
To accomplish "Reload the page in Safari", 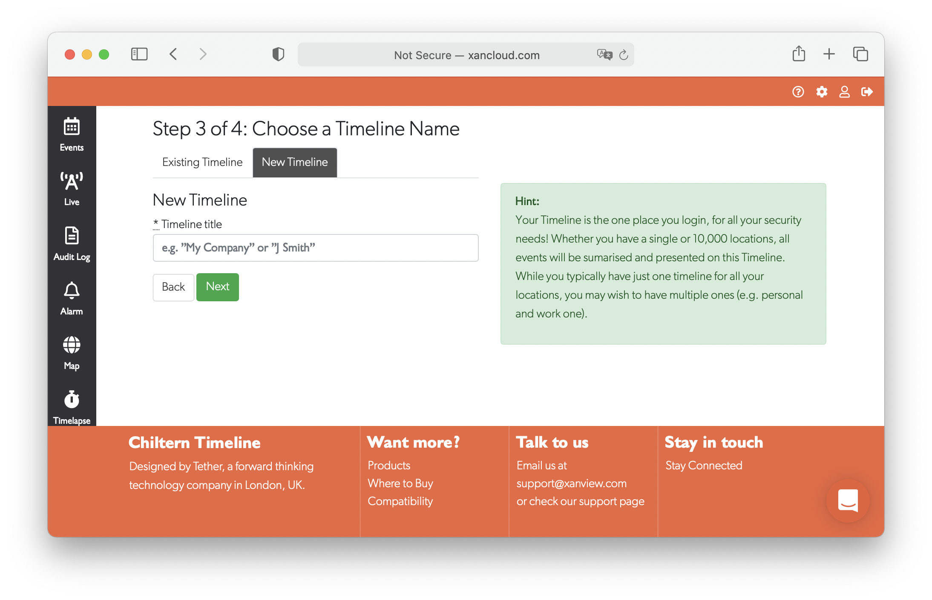I will click(624, 54).
